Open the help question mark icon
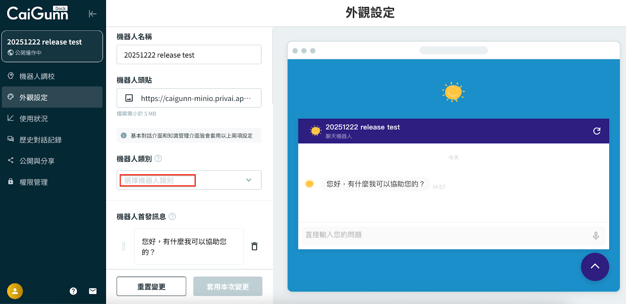Viewport: 626px width, 304px height. pos(73,291)
